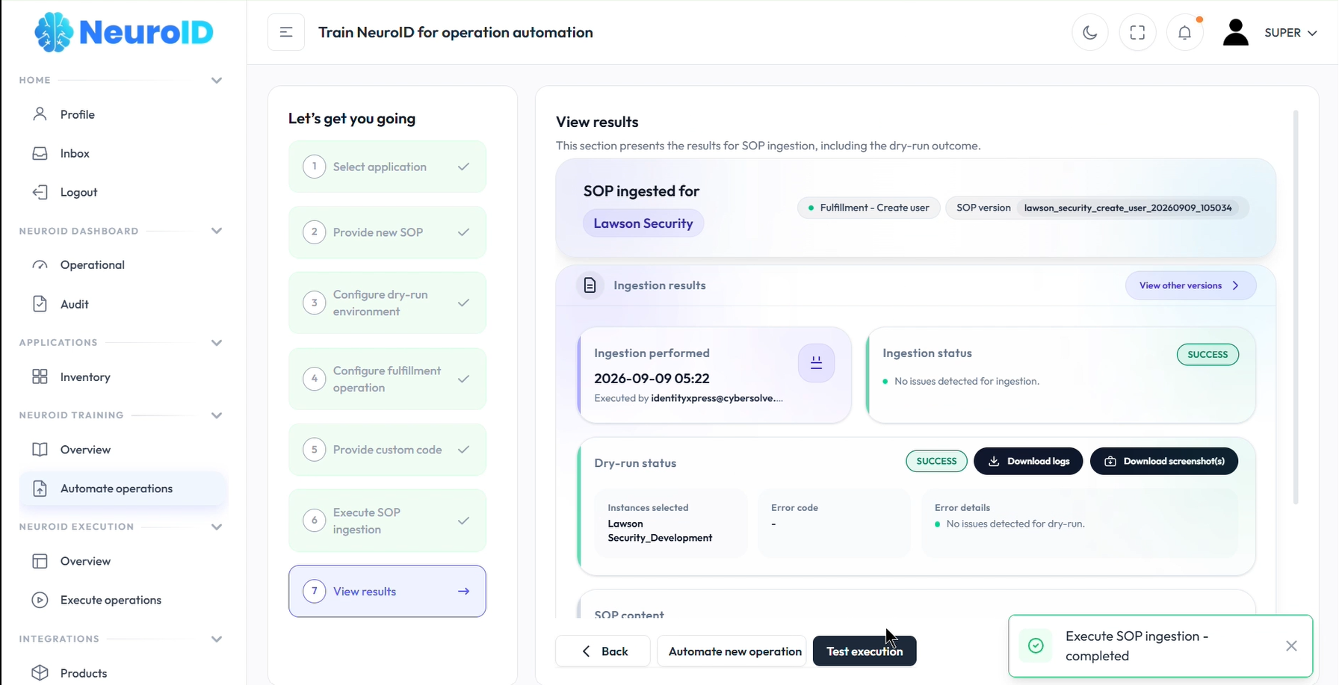1339x685 pixels.
Task: Open Overview under NeuroID Execution
Action: [x=123, y=561]
